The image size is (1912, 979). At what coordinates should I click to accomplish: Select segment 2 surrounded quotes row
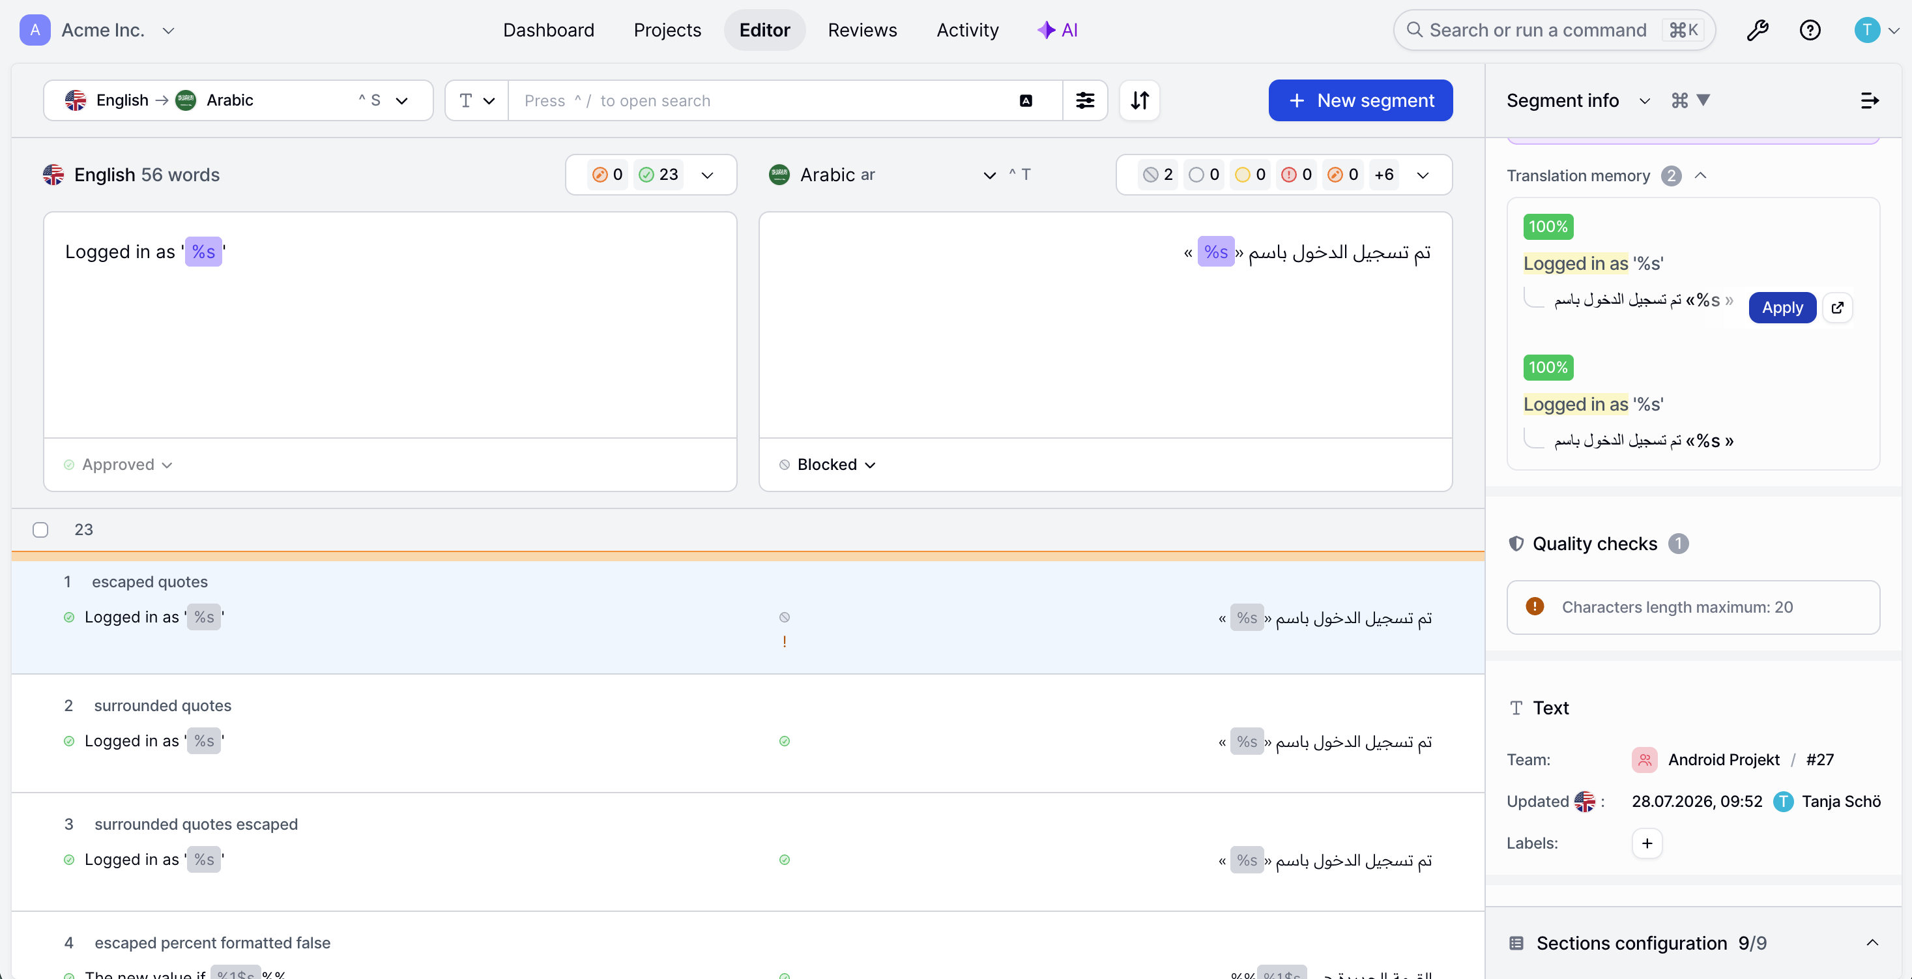pyautogui.click(x=747, y=733)
